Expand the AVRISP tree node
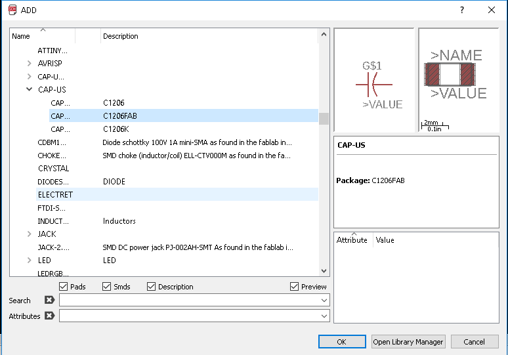Viewport: 508px width, 355px height. (29, 63)
